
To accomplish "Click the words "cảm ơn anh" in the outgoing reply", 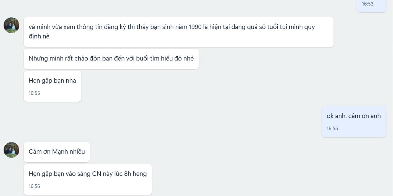I will [x=365, y=116].
